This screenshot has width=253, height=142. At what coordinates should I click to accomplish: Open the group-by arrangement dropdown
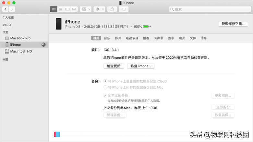[86, 9]
